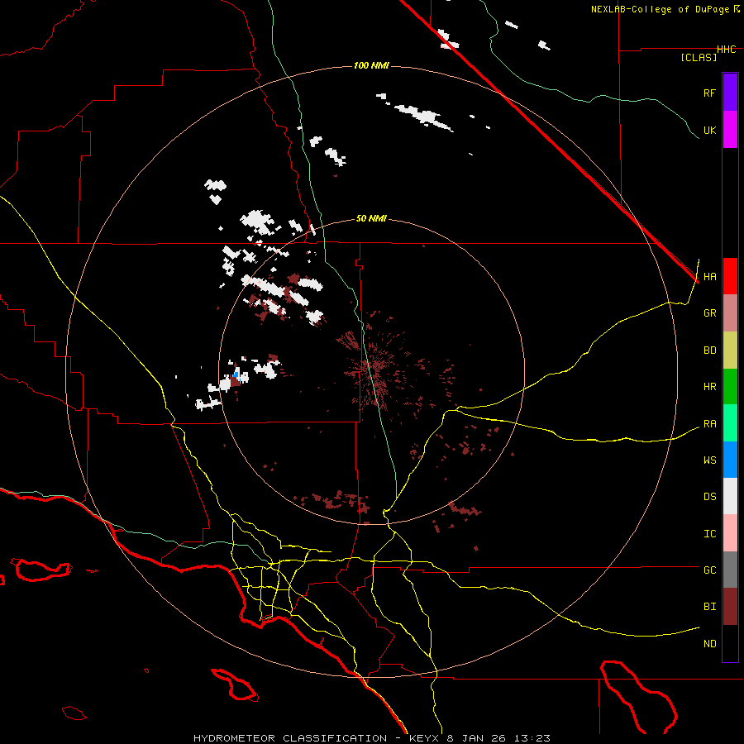
Task: Choose the RA rain legend swatch
Action: click(x=730, y=423)
